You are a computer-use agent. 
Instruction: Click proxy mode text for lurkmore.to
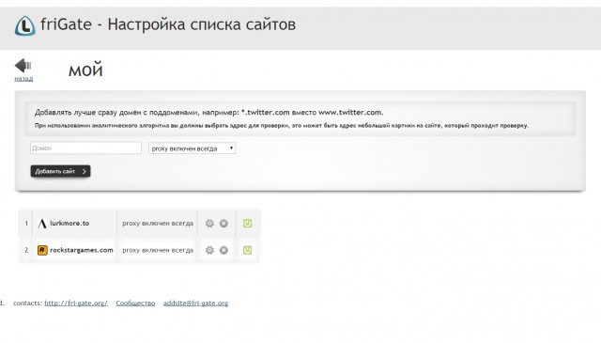tap(158, 224)
